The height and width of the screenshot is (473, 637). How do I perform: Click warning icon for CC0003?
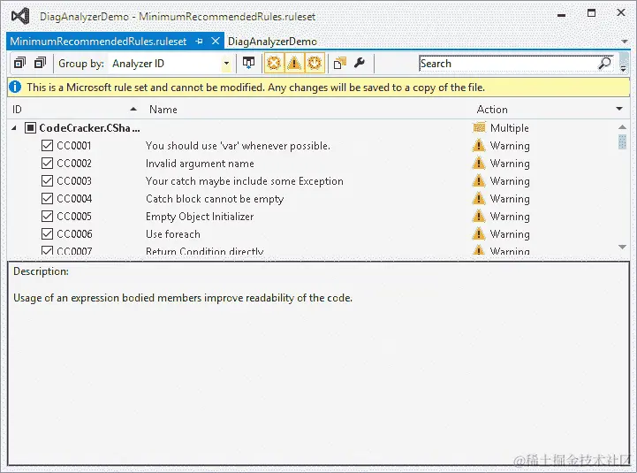point(479,180)
